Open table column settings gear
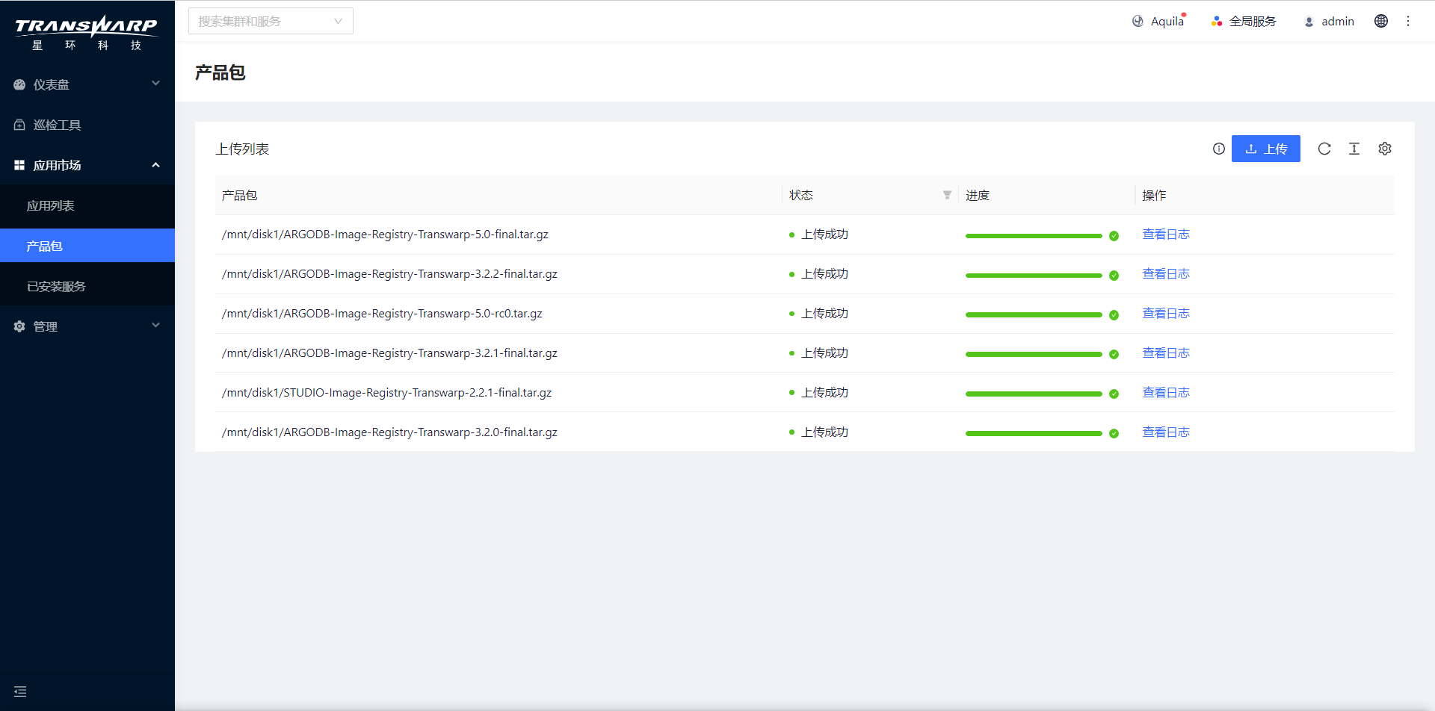 [1385, 149]
